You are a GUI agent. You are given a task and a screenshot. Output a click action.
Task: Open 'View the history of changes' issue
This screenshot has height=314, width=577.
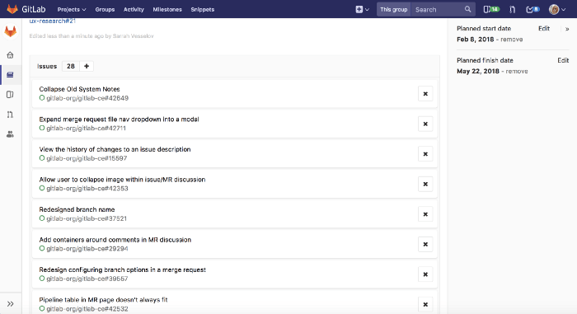pyautogui.click(x=115, y=149)
